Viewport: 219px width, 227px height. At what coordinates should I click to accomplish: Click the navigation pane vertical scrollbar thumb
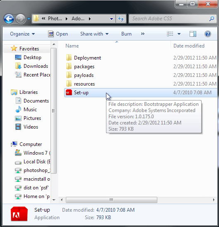54,111
